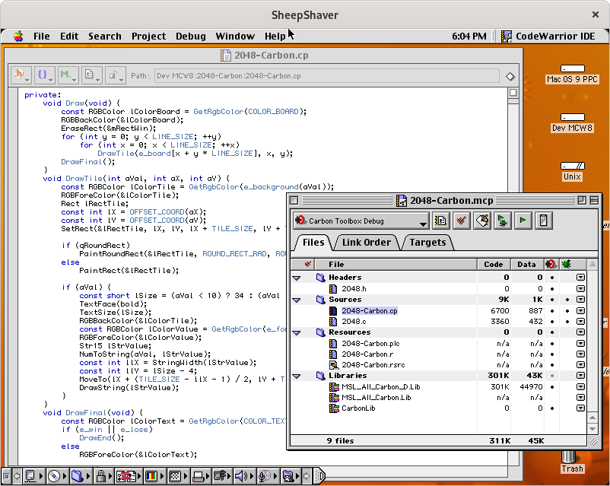Open the Project menu
The width and height of the screenshot is (610, 486).
click(148, 37)
